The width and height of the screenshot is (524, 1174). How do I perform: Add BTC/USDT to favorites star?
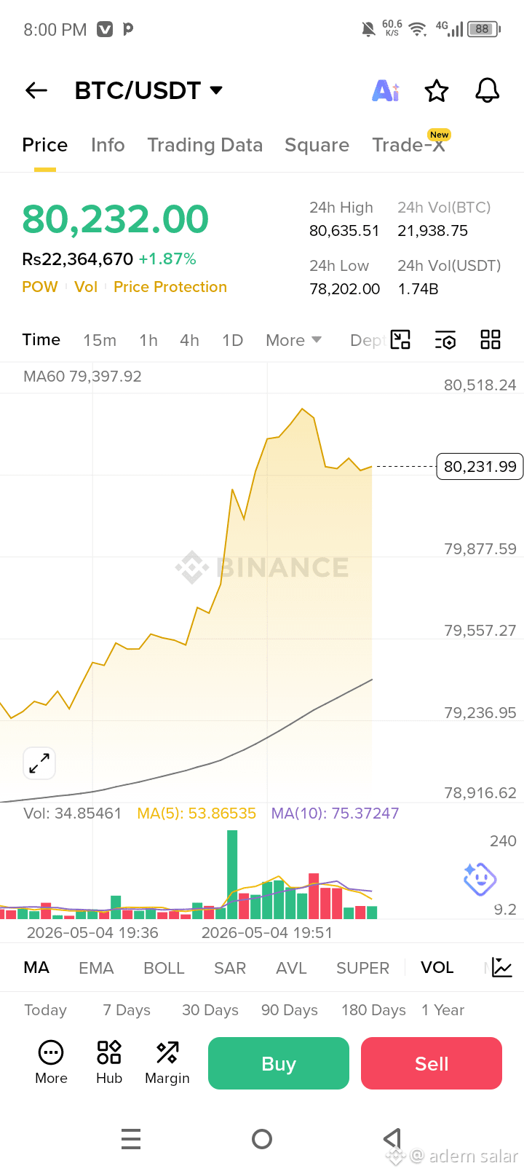437,91
